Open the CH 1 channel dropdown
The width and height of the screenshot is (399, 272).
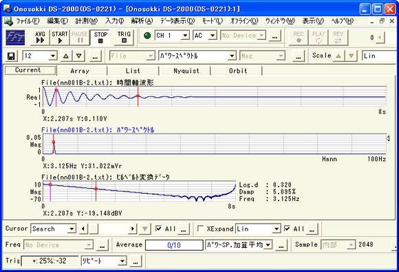tap(185, 35)
